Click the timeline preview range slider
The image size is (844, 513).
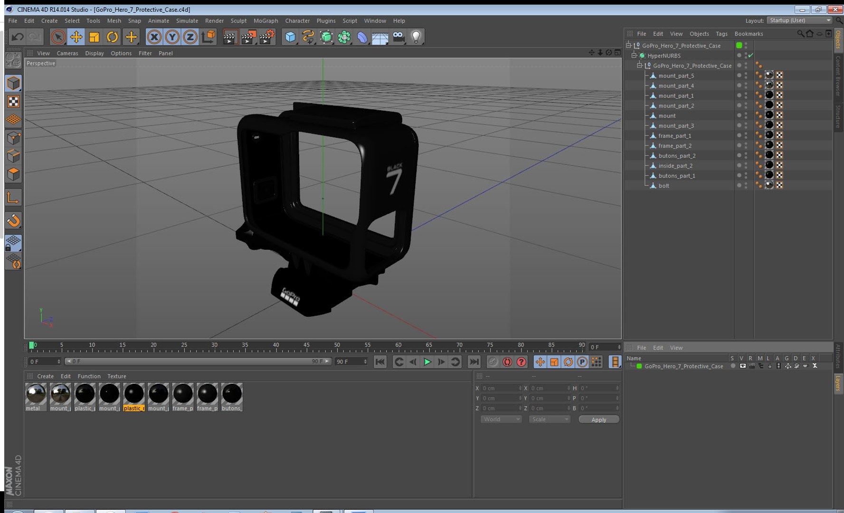coord(198,361)
